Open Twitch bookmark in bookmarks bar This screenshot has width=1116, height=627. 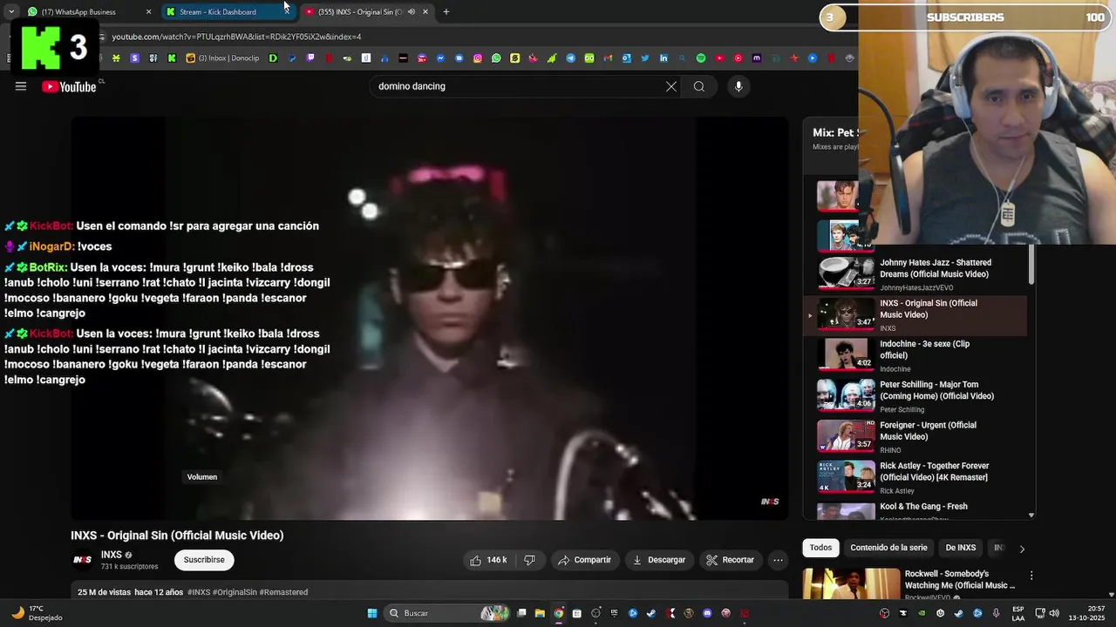pos(310,58)
